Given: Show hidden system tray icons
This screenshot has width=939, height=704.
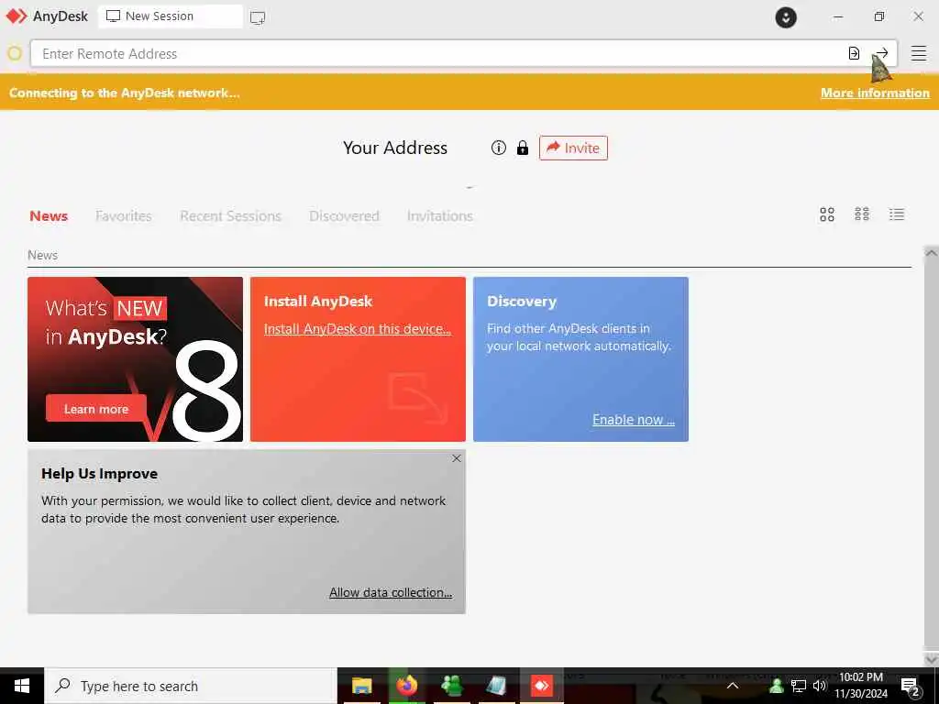Looking at the screenshot, I should coord(733,686).
